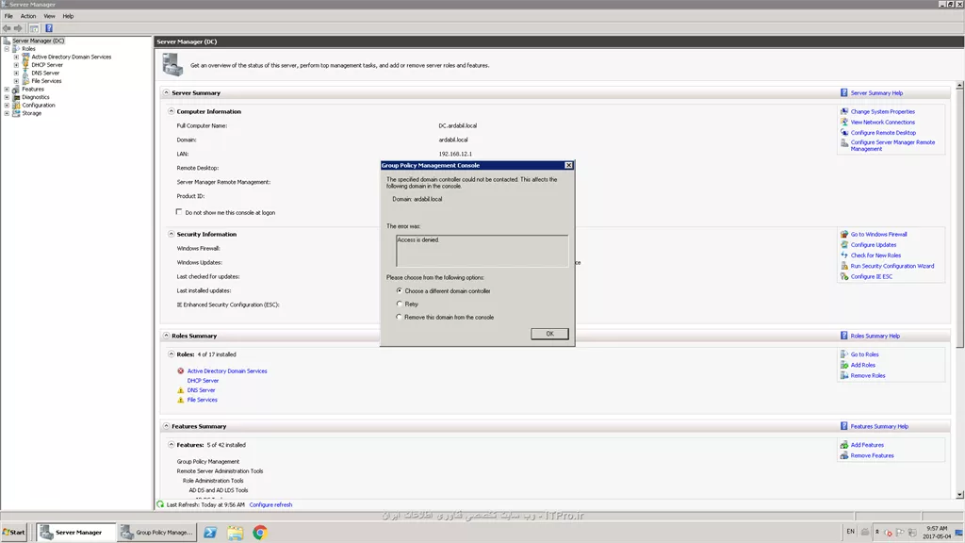Screen dimensions: 965x543
Task: Click the View Network Connections icon
Action: 844,122
